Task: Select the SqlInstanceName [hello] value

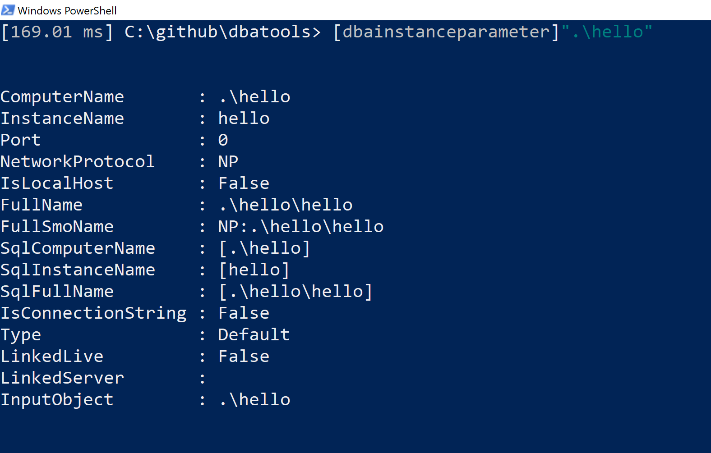Action: (x=254, y=269)
